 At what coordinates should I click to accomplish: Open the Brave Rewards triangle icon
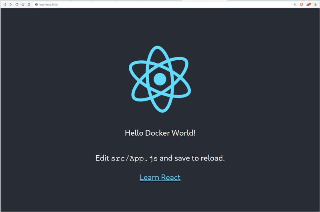point(308,4)
